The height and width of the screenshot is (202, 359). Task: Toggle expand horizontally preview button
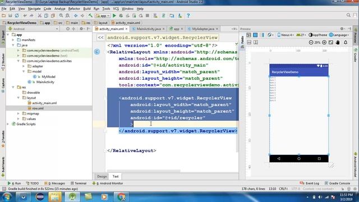click(x=249, y=43)
